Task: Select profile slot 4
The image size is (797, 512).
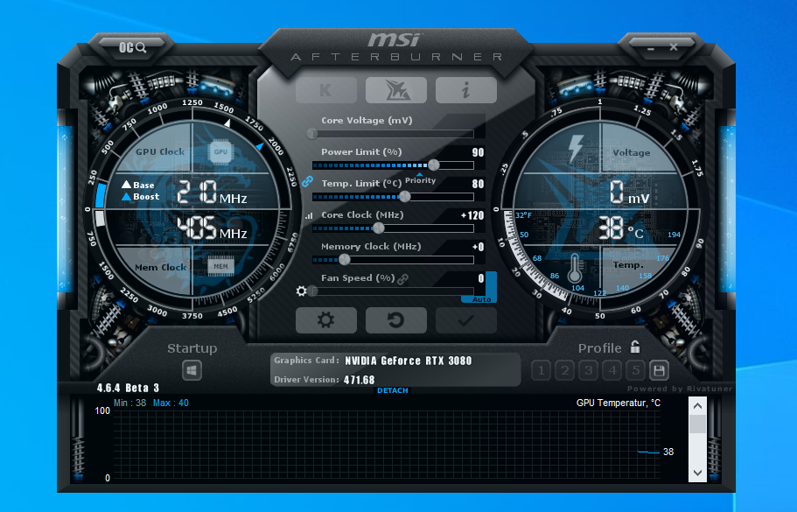Action: pyautogui.click(x=612, y=371)
